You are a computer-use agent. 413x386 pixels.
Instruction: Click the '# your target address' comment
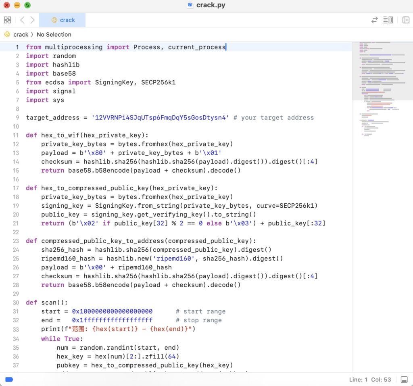274,117
